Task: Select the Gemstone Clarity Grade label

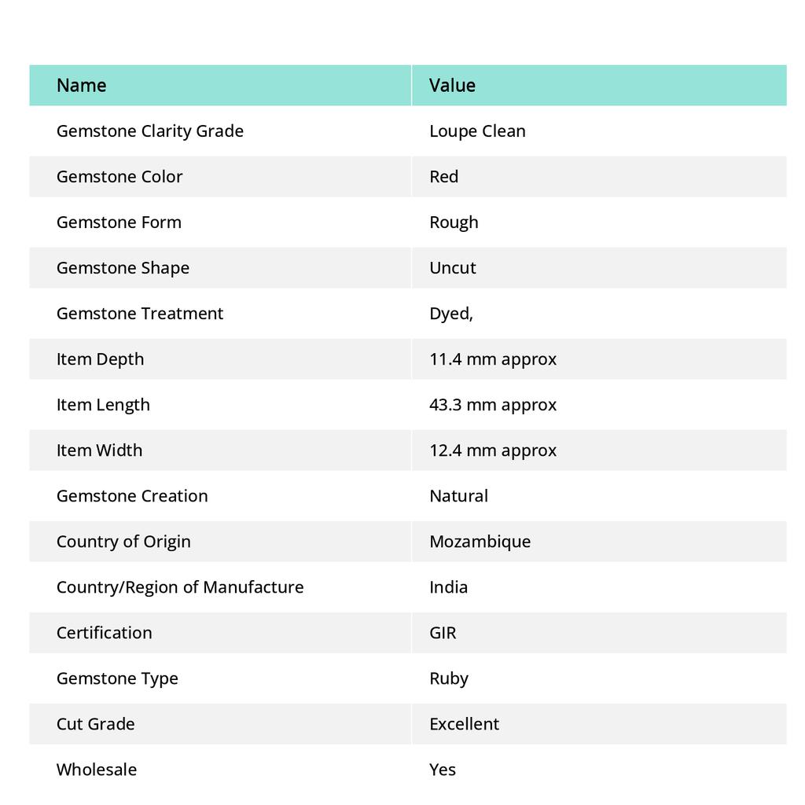Action: [x=150, y=131]
